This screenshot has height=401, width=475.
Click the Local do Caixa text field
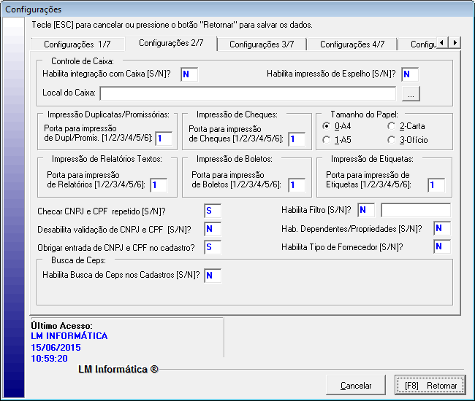pyautogui.click(x=248, y=93)
